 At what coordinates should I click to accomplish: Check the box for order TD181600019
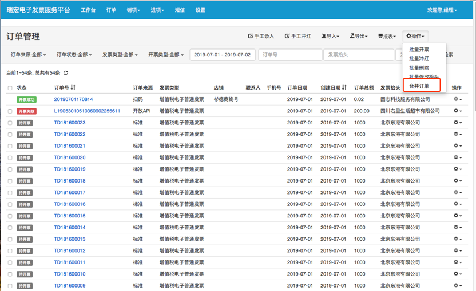click(x=10, y=169)
